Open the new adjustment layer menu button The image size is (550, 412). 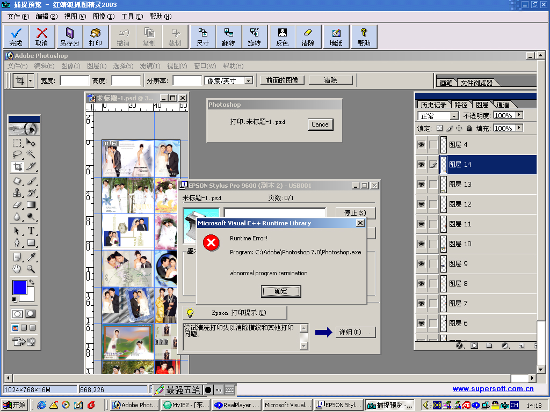505,346
